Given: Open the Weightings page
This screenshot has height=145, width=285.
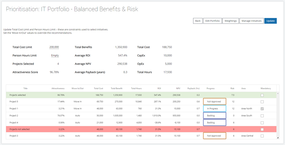Looking at the screenshot, I should (x=231, y=21).
